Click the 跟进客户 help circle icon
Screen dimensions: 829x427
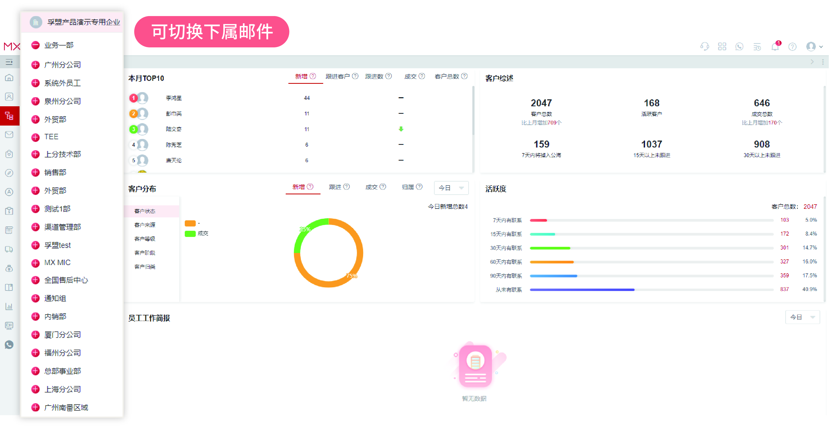[355, 76]
